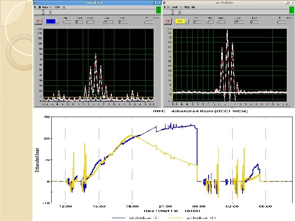Click the left window waveform graph
The height and width of the screenshot is (221, 295).
[x=98, y=65]
